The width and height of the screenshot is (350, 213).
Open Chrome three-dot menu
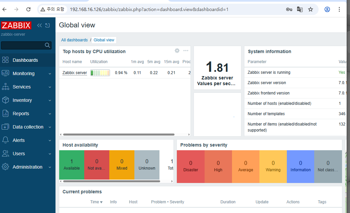click(339, 9)
